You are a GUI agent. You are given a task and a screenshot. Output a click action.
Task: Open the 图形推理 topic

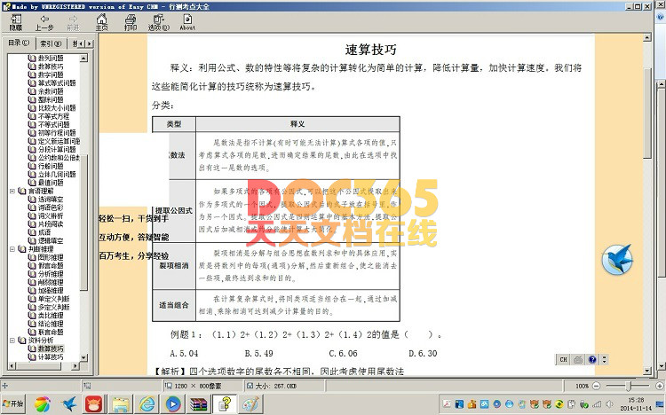coord(50,257)
